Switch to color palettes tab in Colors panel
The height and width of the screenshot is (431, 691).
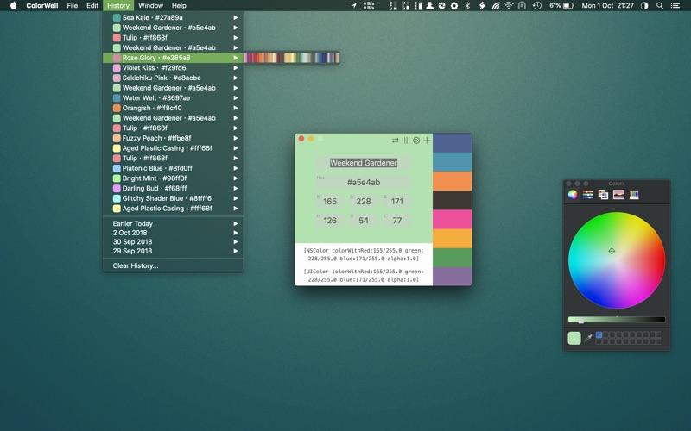click(603, 195)
